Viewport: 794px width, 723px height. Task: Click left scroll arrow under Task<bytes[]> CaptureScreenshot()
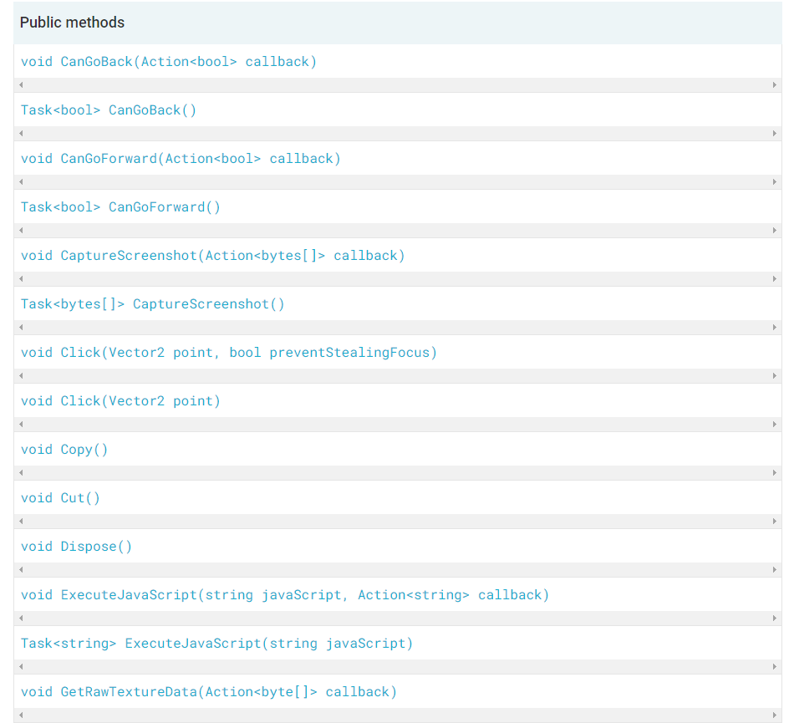[21, 328]
